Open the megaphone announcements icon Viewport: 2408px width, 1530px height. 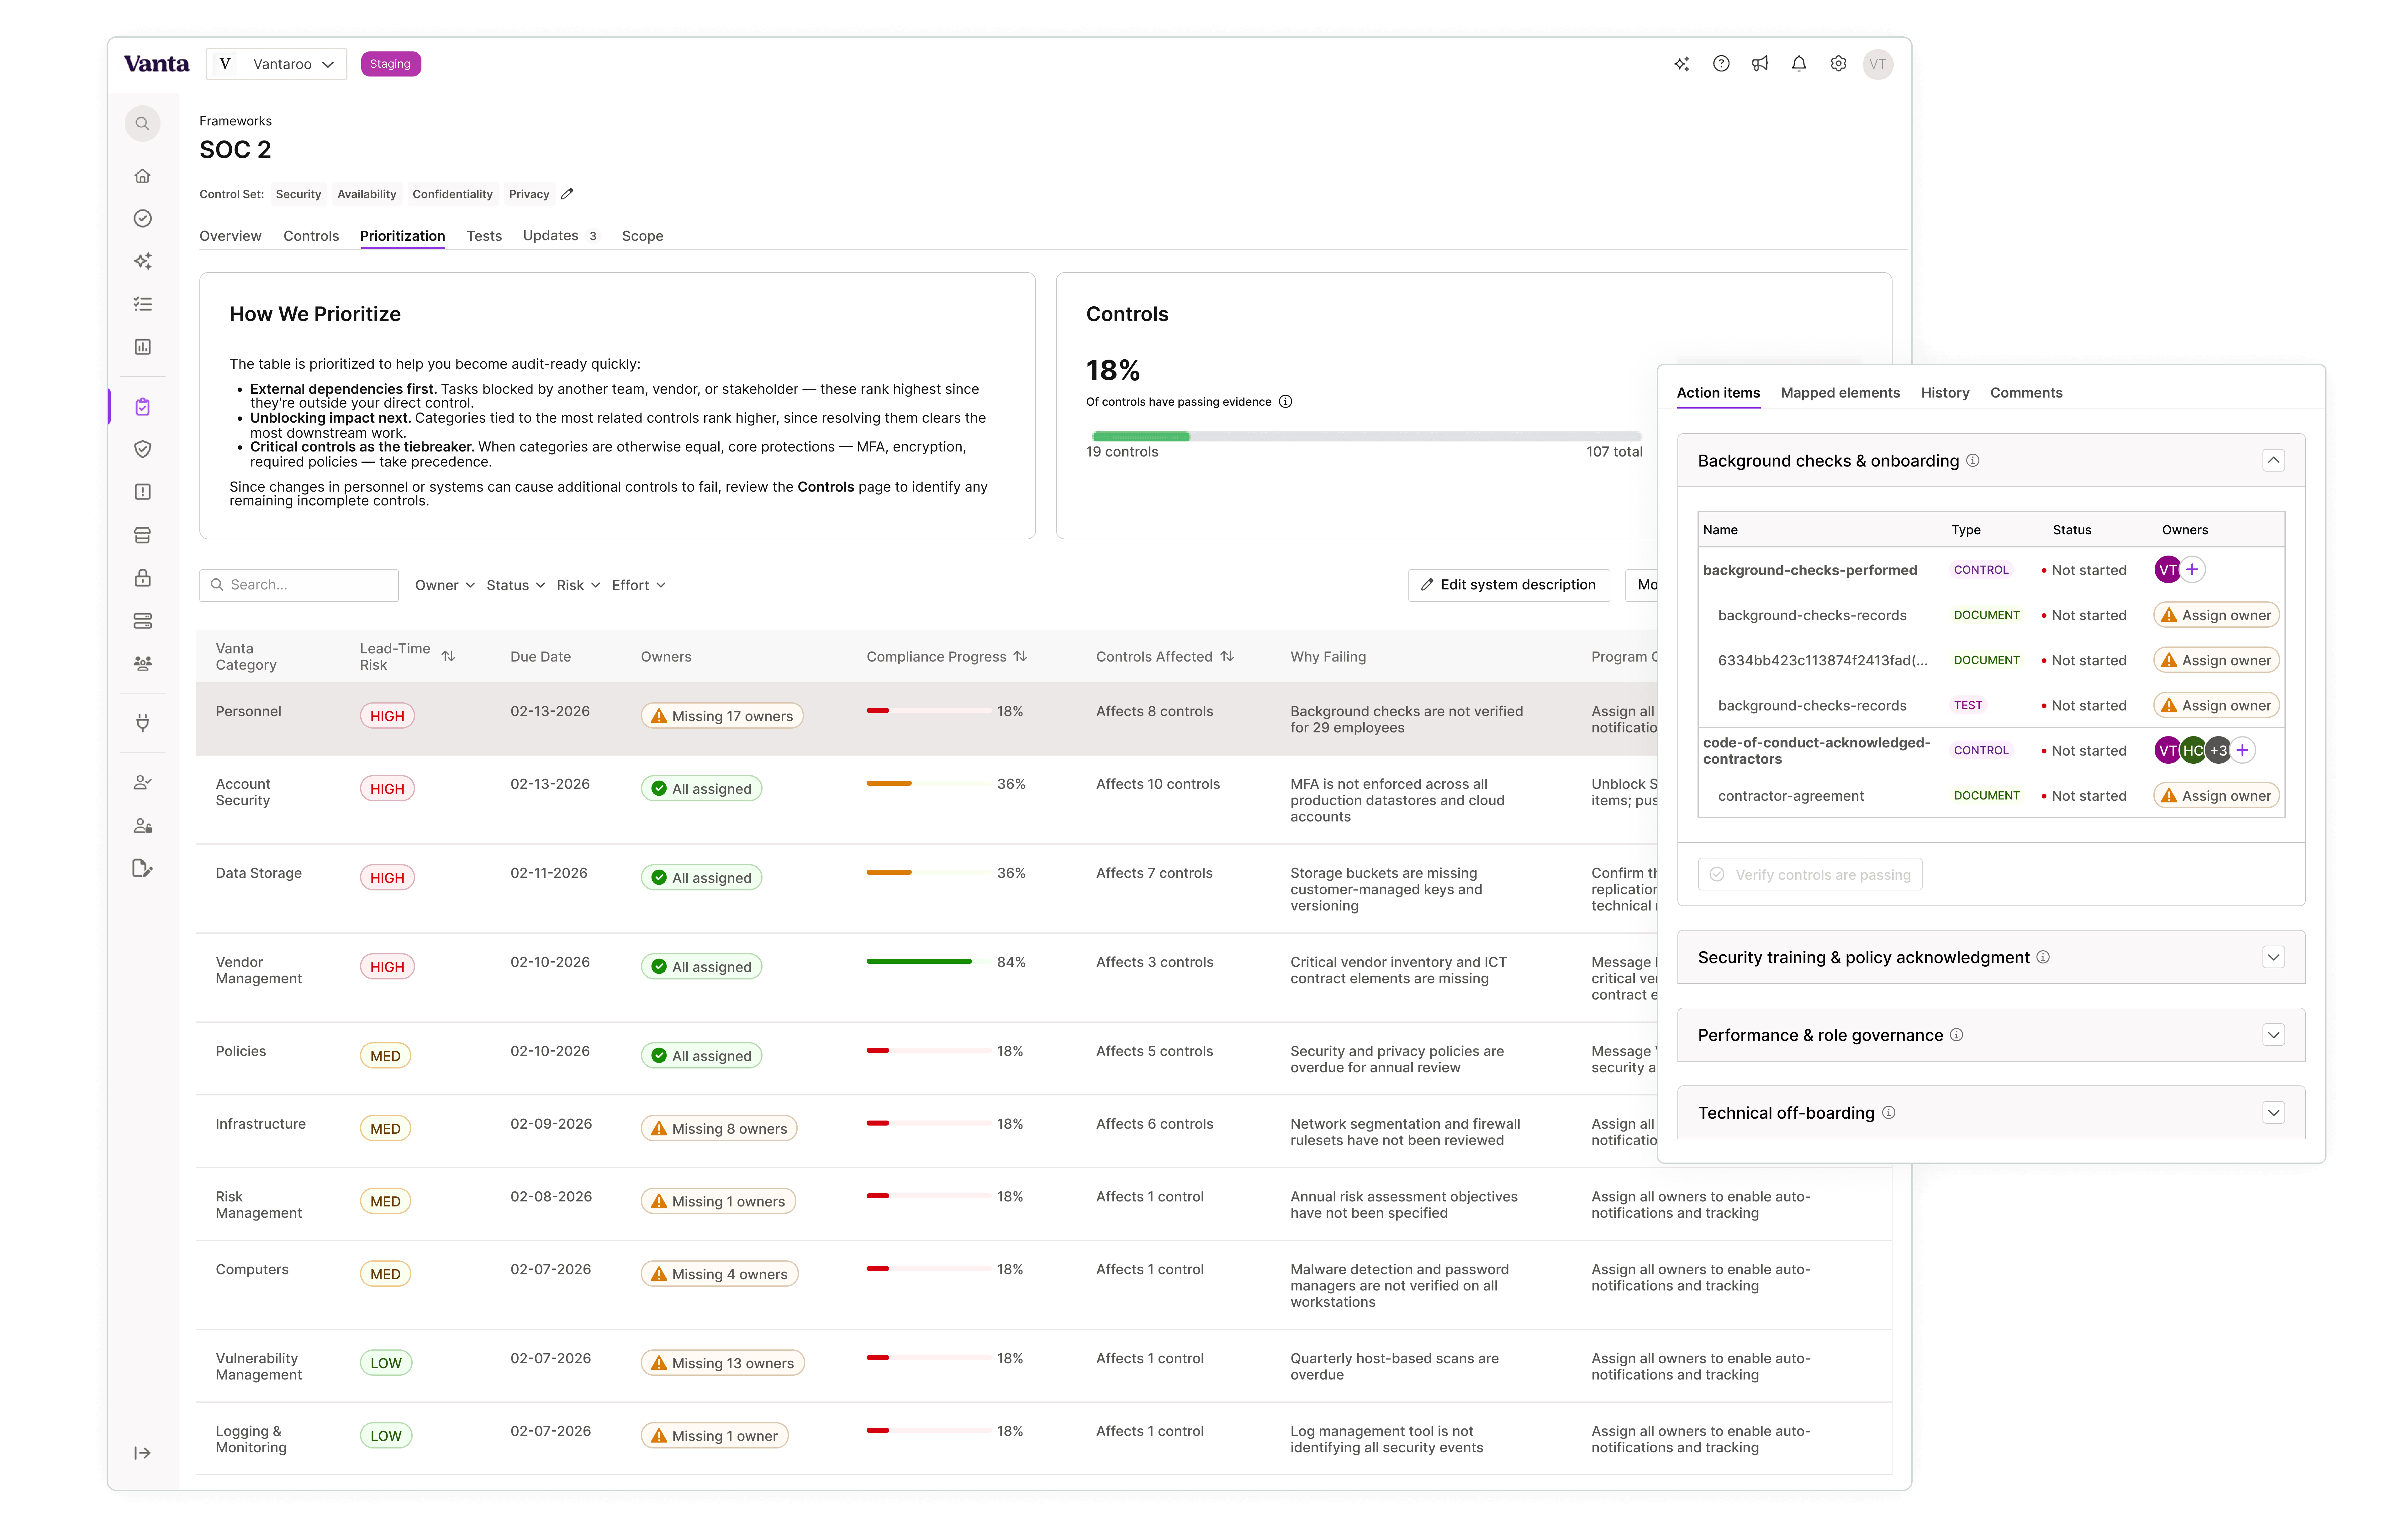(x=1760, y=64)
